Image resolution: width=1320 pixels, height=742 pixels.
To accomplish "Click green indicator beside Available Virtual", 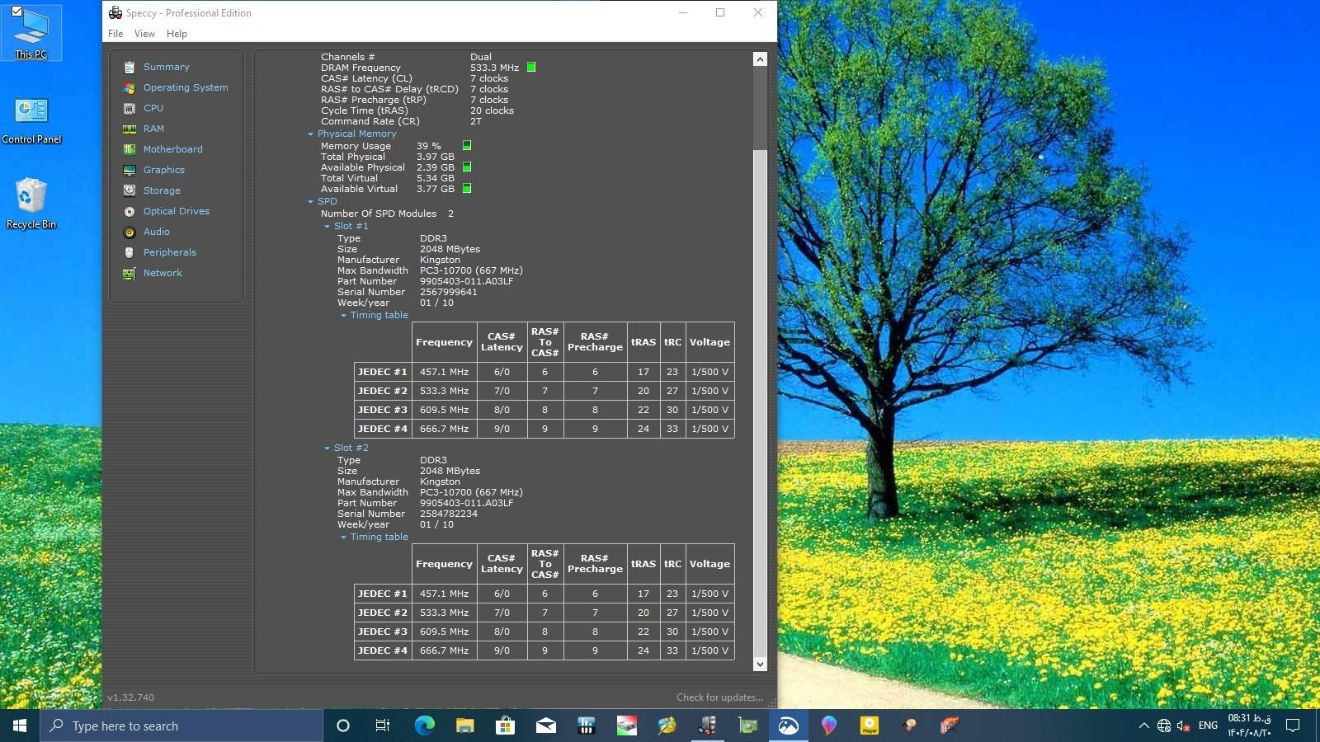I will click(467, 189).
